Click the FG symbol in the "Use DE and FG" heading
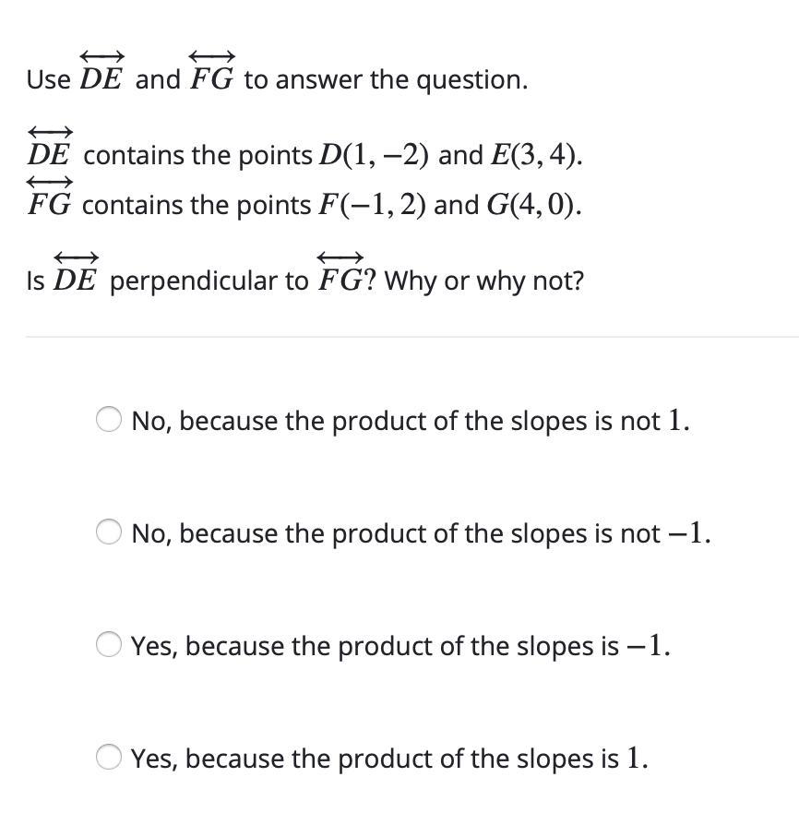The image size is (799, 825). point(211,71)
